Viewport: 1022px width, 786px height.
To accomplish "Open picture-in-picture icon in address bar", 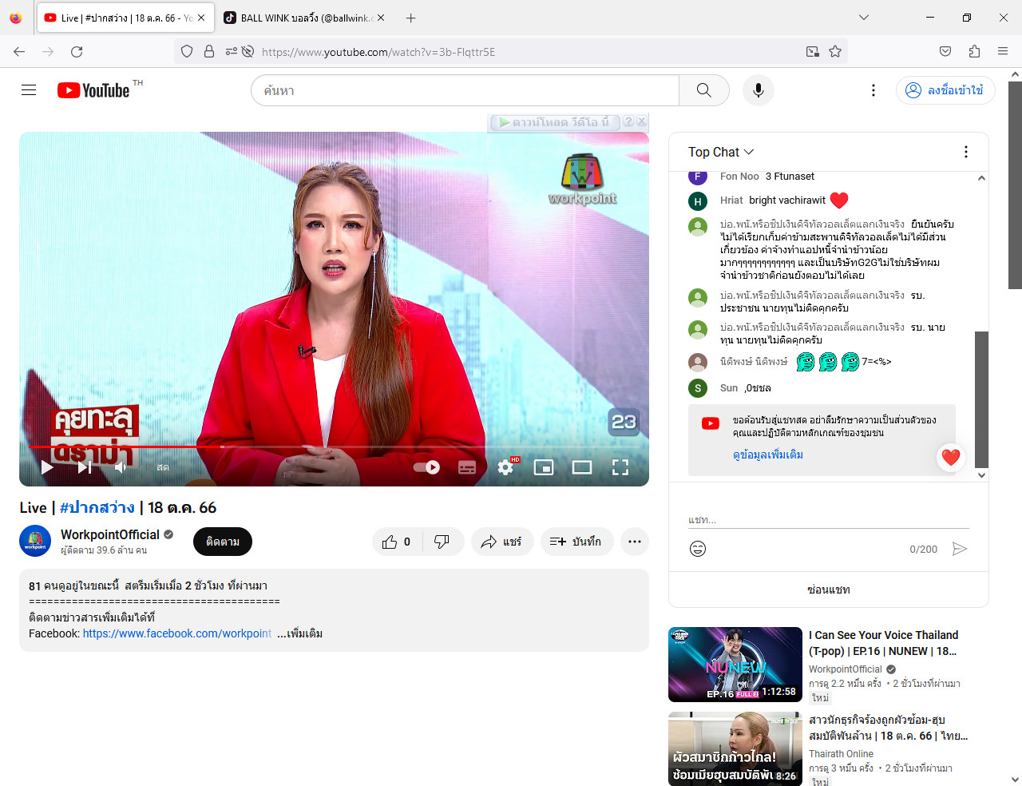I will point(813,51).
